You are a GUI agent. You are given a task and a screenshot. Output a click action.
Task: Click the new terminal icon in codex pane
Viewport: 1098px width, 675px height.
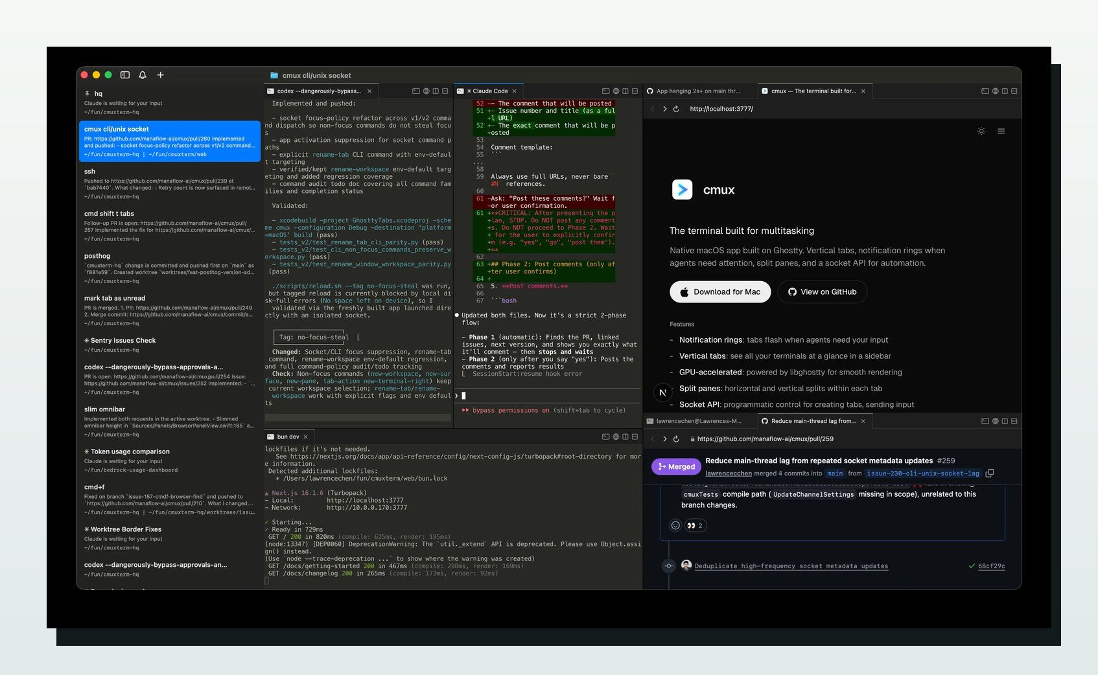(x=416, y=91)
